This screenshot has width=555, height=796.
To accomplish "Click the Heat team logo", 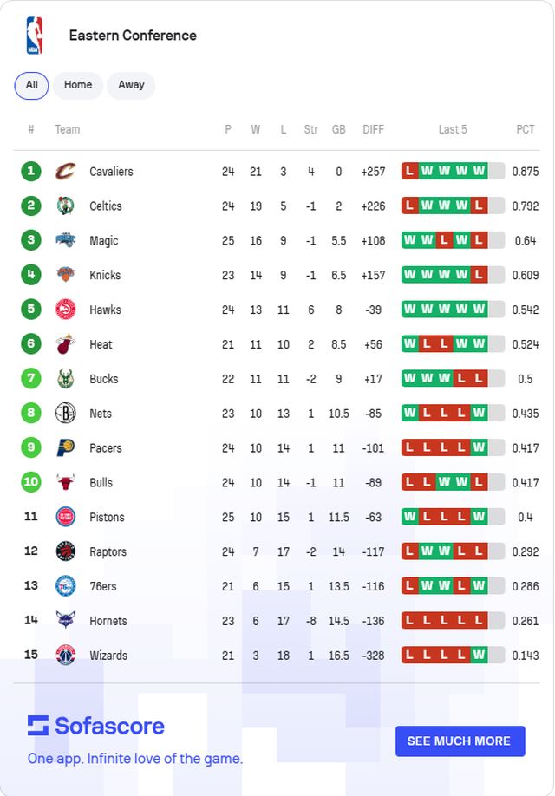I will pyautogui.click(x=66, y=344).
